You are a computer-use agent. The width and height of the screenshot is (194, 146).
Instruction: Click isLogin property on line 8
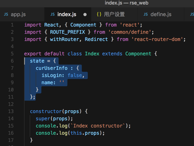point(51,75)
